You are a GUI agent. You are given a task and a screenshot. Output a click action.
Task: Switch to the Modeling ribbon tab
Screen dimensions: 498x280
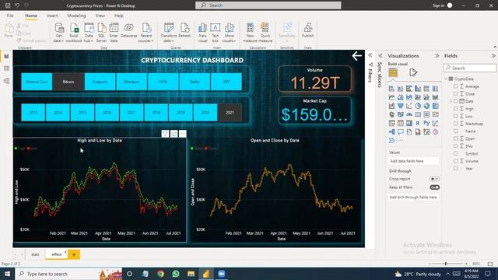tap(76, 16)
